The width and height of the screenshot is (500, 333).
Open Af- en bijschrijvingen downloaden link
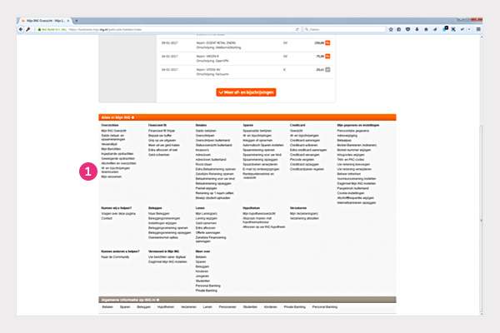pyautogui.click(x=116, y=170)
